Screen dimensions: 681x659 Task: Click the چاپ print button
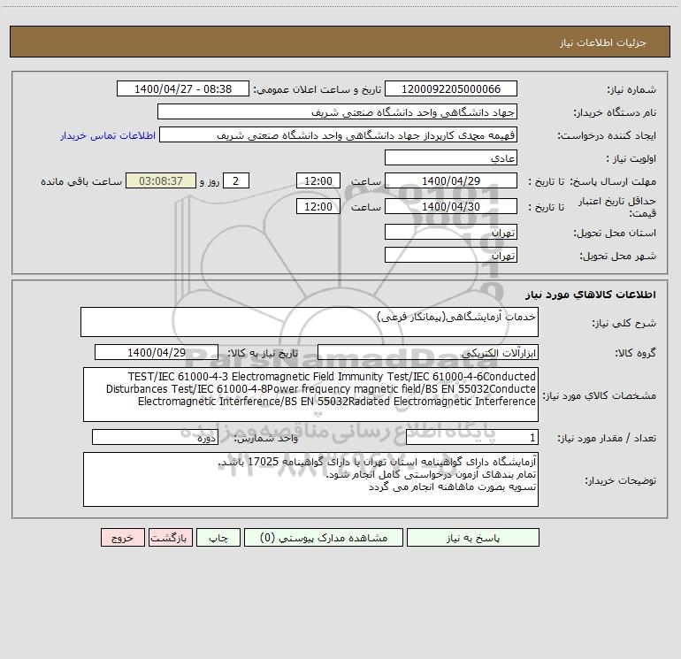pyautogui.click(x=218, y=538)
